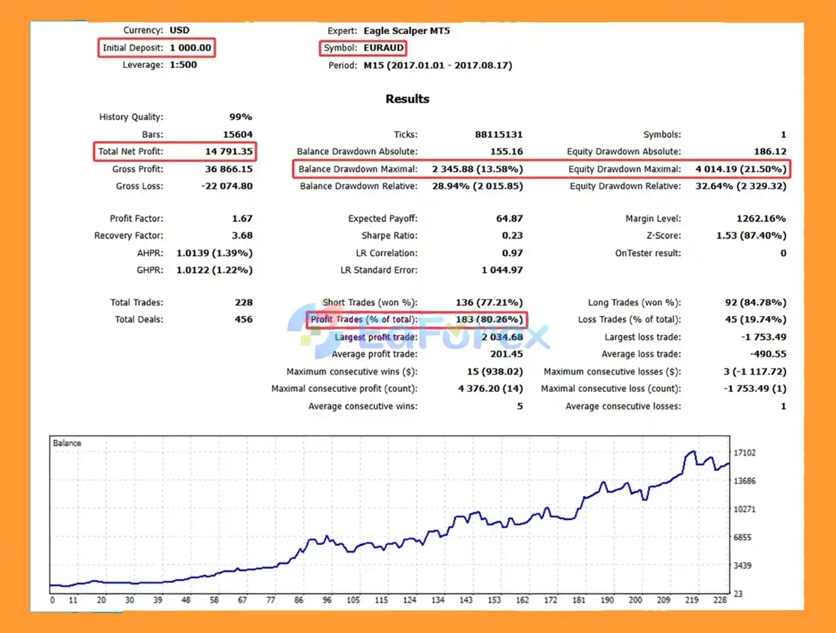The height and width of the screenshot is (633, 836).
Task: Click the 17102 value on chart axis
Action: pyautogui.click(x=744, y=453)
